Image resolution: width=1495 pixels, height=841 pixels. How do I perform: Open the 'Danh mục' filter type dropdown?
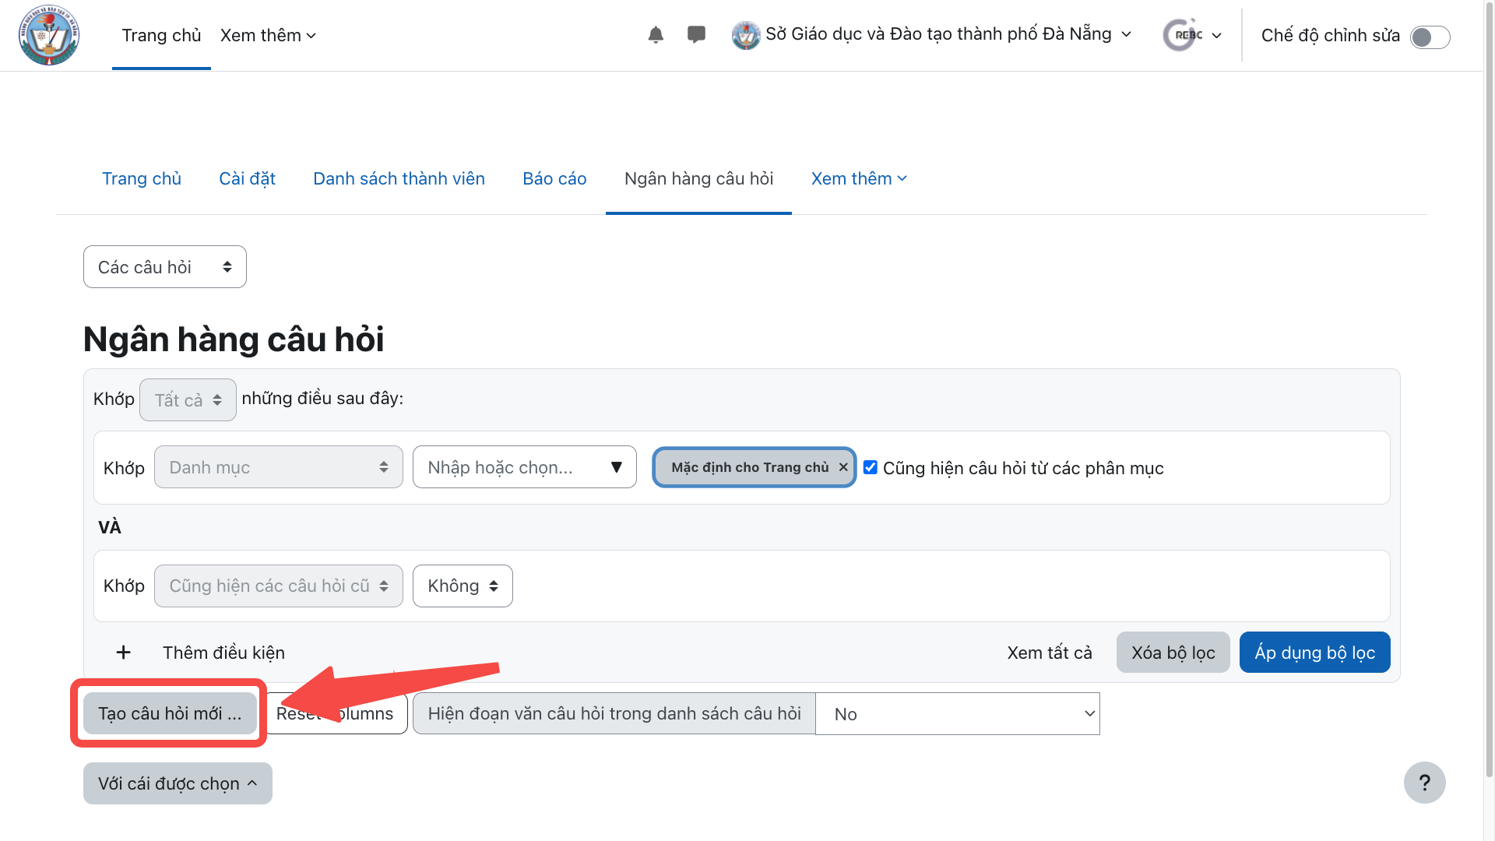[x=279, y=467]
